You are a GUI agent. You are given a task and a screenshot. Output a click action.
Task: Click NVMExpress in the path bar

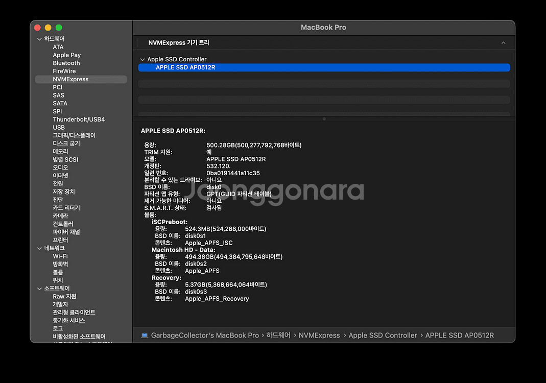click(319, 336)
